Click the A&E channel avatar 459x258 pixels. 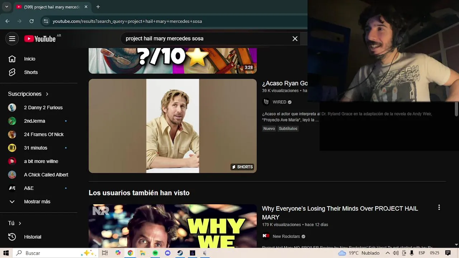12,188
